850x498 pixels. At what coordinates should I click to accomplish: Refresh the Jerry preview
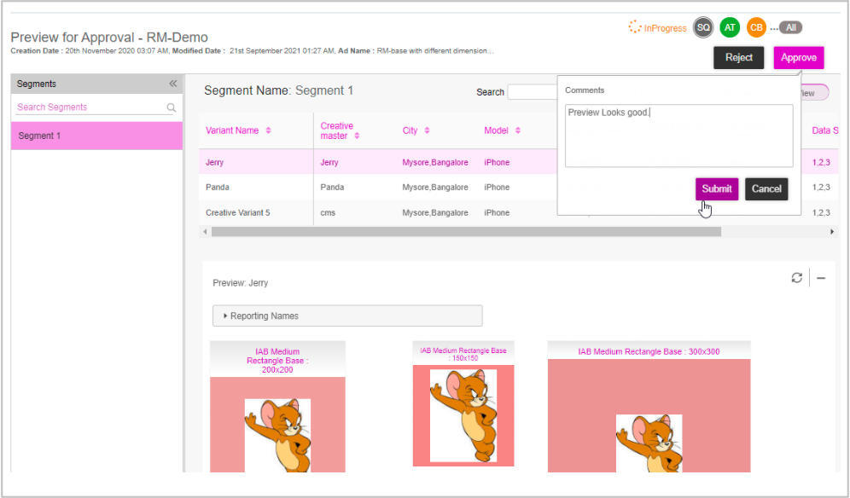[796, 278]
